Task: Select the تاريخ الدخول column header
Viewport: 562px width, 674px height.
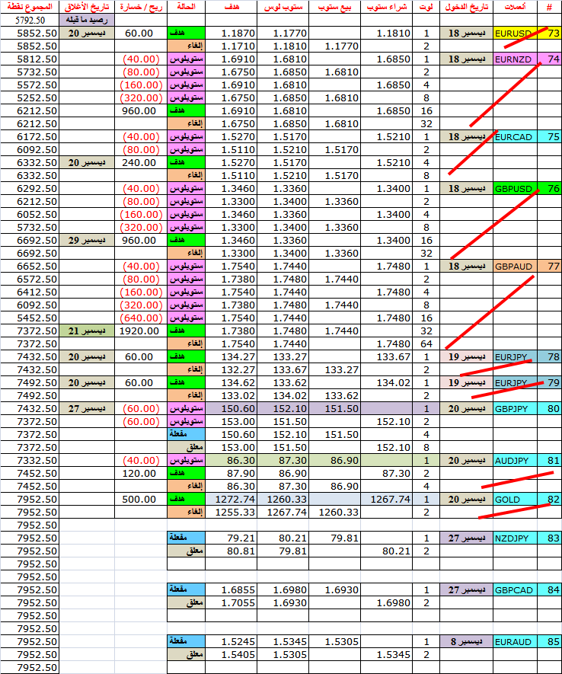Action: 466,7
